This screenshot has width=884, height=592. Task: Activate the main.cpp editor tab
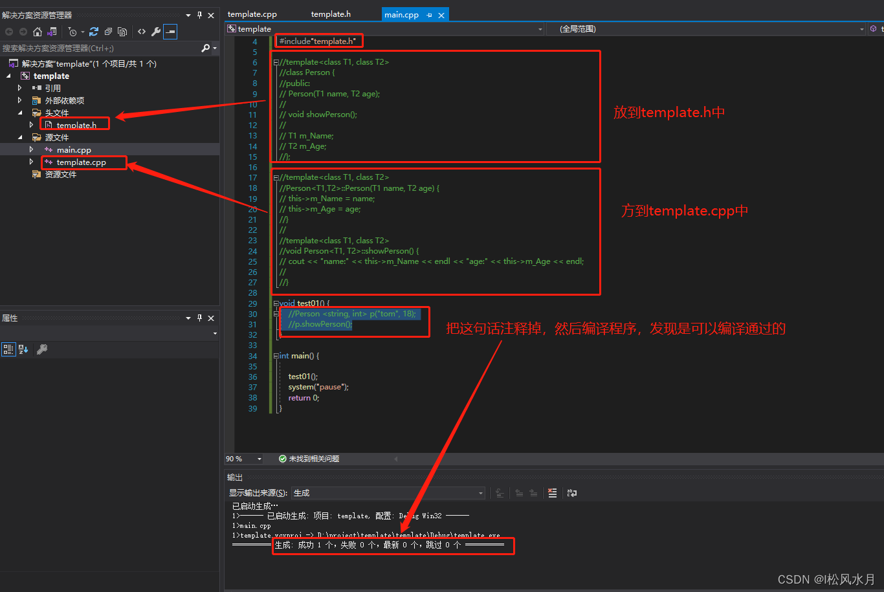[401, 14]
